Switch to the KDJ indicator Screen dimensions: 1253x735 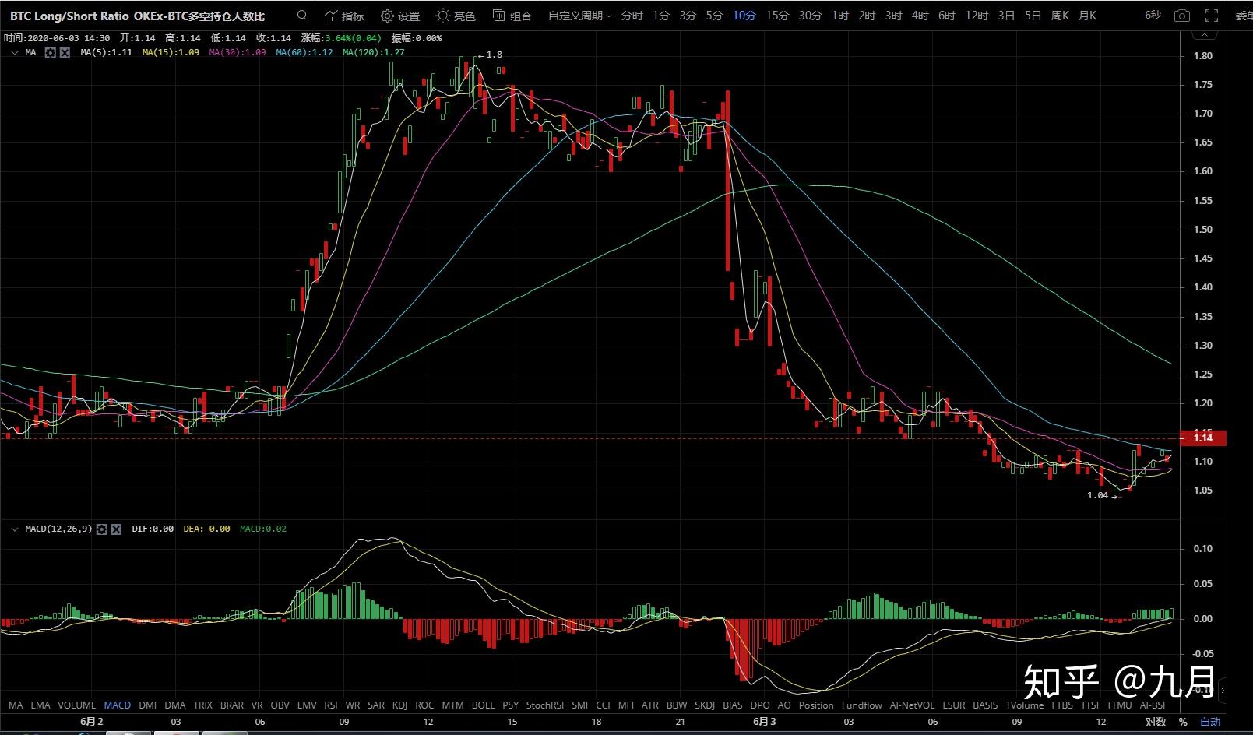(400, 705)
